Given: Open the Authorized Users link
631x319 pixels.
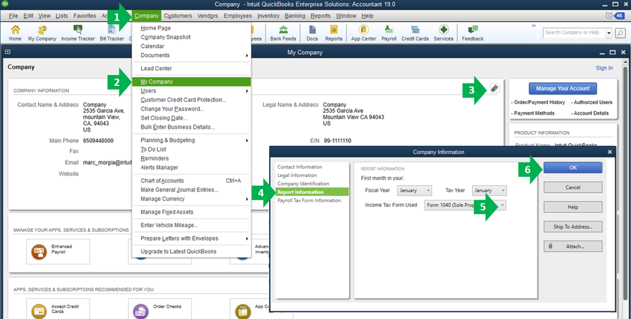Looking at the screenshot, I should pyautogui.click(x=592, y=102).
